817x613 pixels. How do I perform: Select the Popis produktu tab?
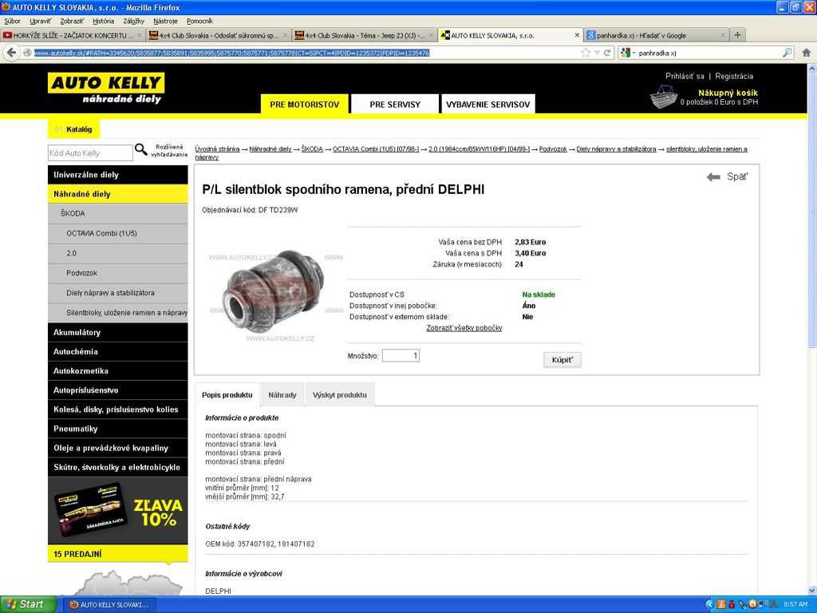tap(227, 395)
